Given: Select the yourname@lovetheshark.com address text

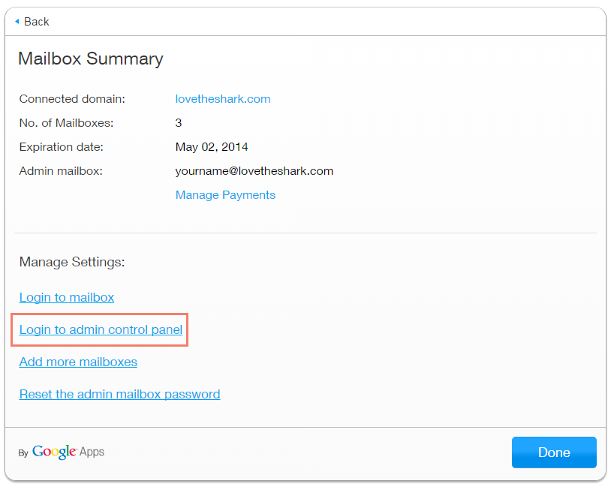Looking at the screenshot, I should click(x=254, y=171).
